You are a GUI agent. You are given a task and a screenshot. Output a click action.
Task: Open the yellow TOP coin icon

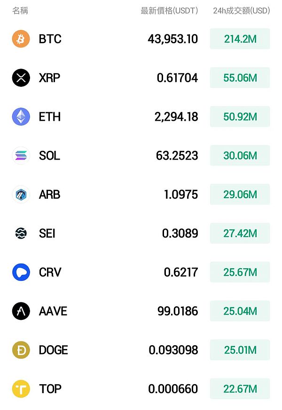click(21, 389)
